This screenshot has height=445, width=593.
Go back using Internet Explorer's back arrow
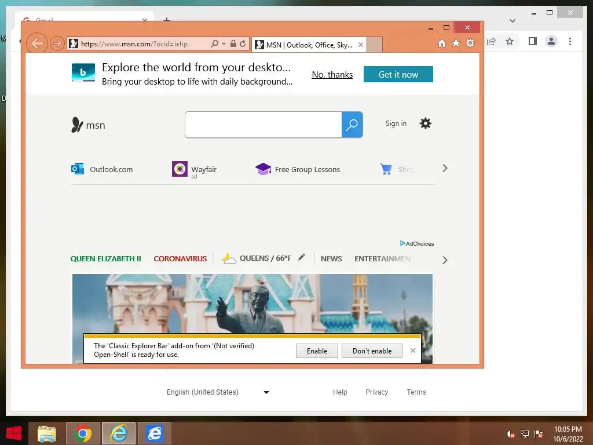(x=36, y=43)
